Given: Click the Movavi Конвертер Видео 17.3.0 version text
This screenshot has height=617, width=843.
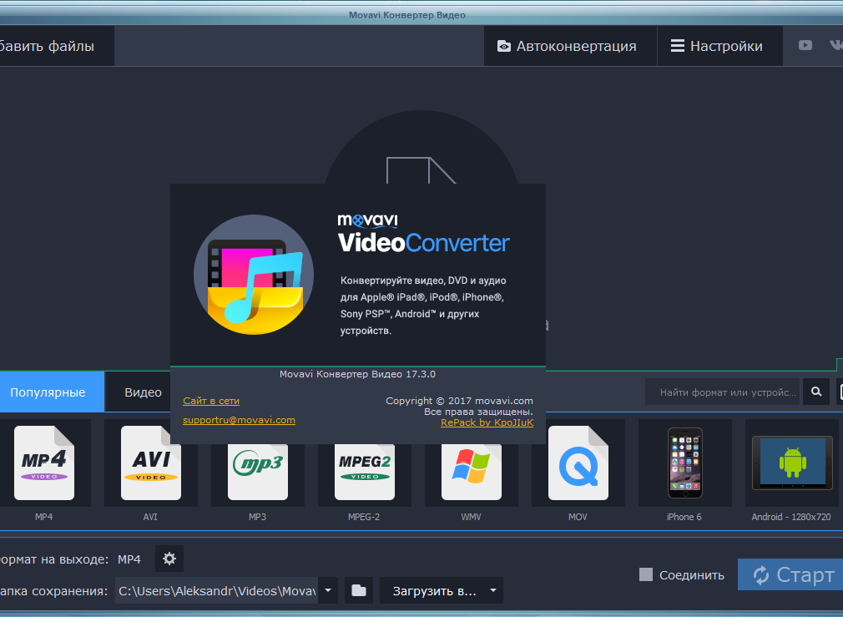Looking at the screenshot, I should pos(357,374).
